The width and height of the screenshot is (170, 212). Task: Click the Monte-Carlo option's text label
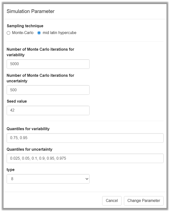23,33
